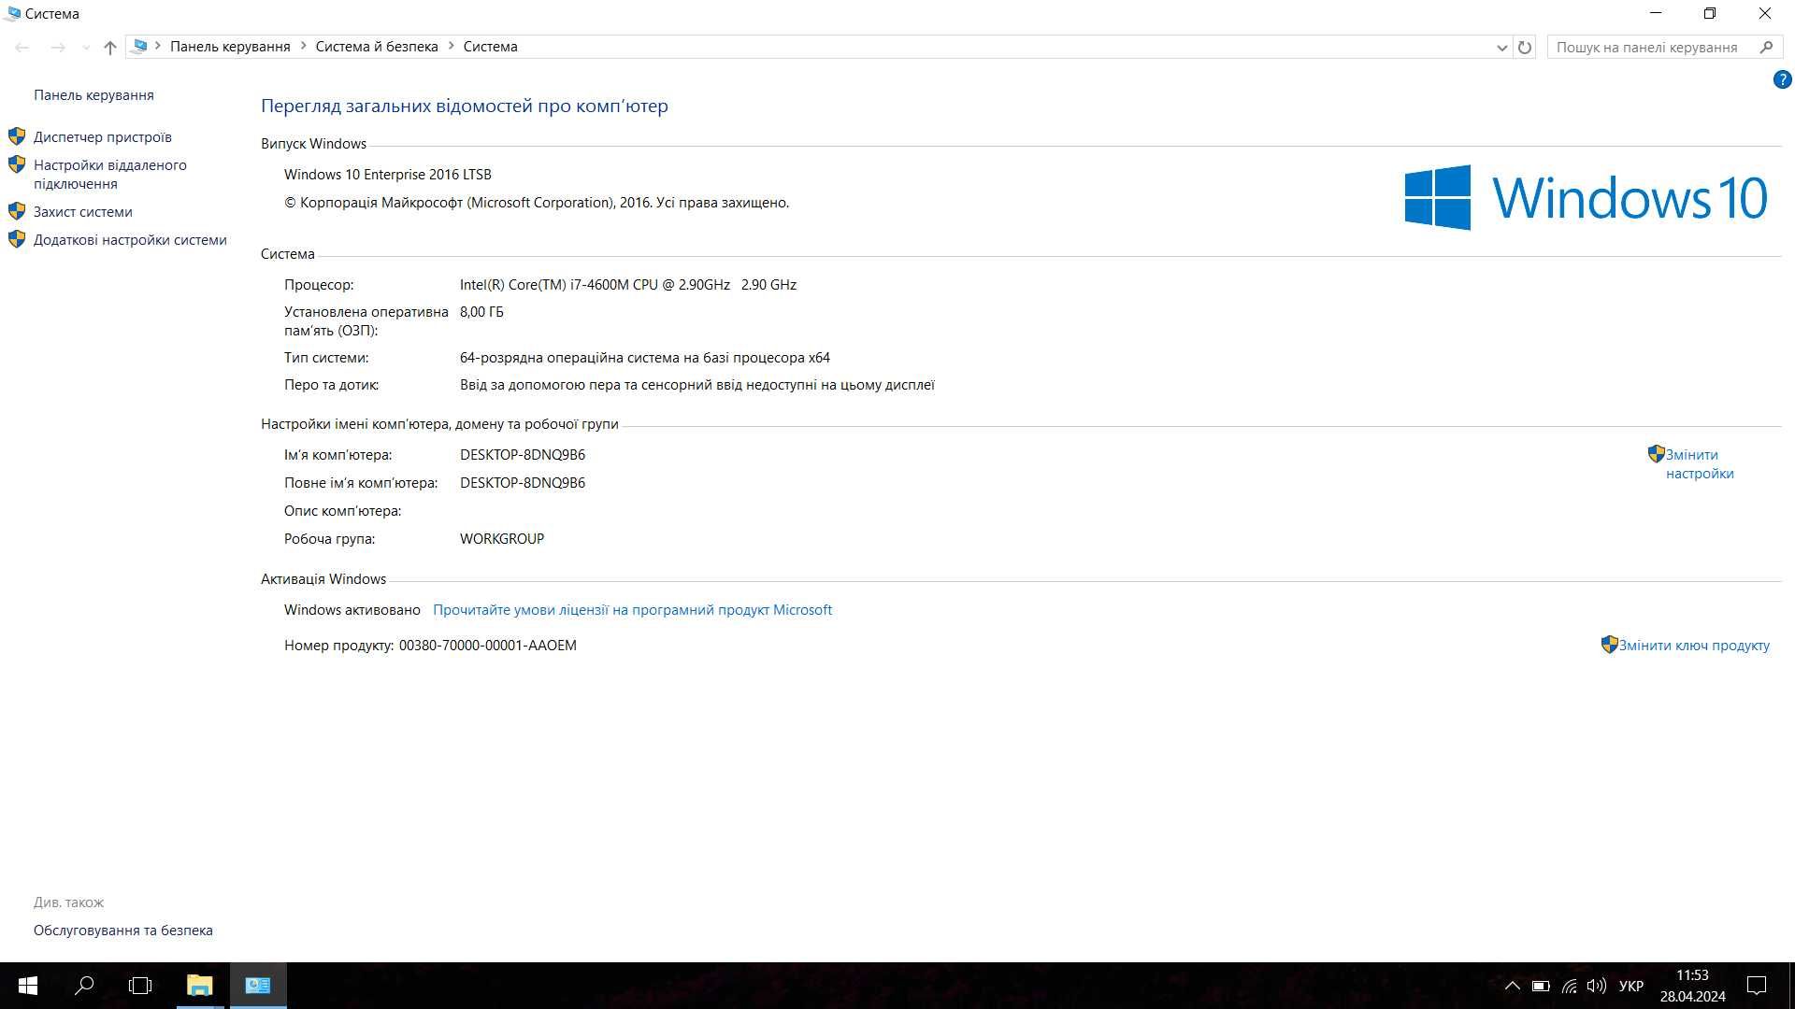This screenshot has width=1795, height=1009.
Task: Show hidden tray icons chevron
Action: [x=1512, y=986]
